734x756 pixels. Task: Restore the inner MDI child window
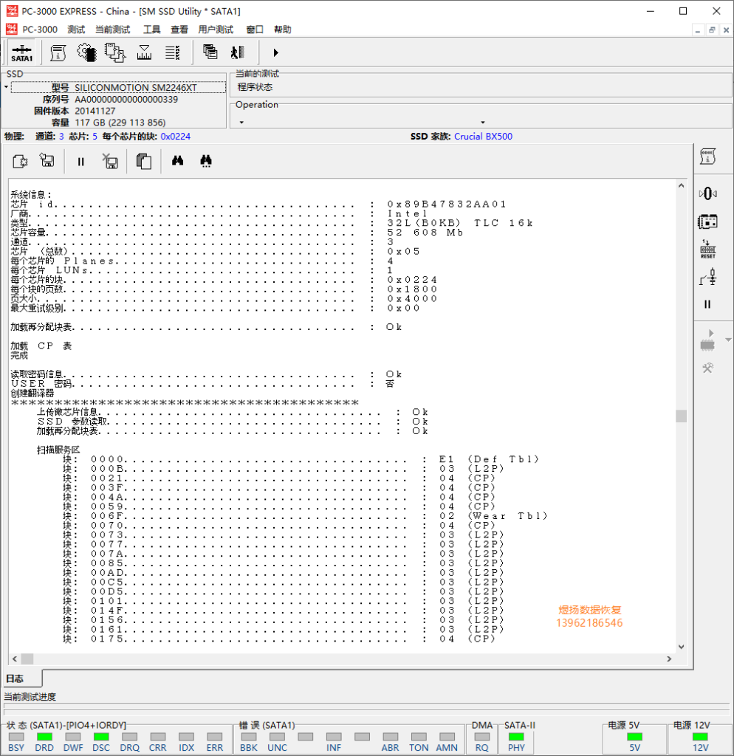(712, 30)
